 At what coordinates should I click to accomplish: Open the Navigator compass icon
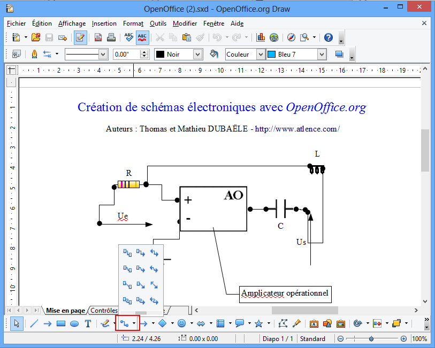[x=291, y=37]
